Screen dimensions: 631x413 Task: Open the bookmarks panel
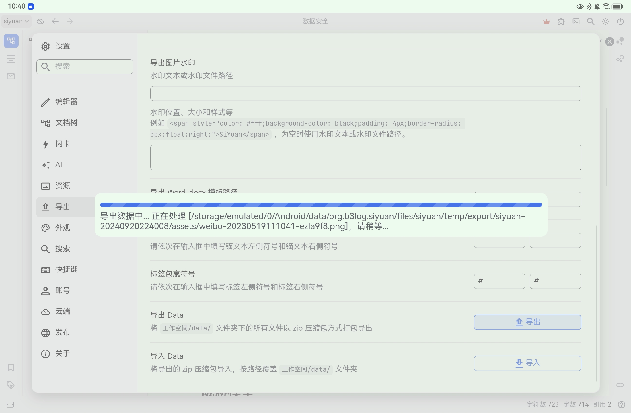pos(11,367)
